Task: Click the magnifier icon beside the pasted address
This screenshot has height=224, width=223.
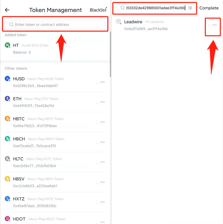Action: [x=122, y=8]
